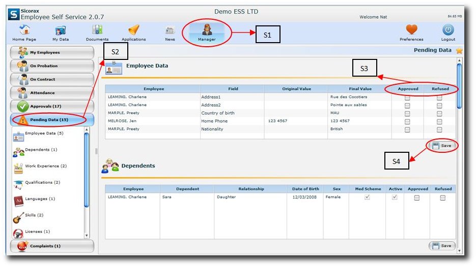
Task: Tick Approved for dependent Sara
Action: [417, 197]
